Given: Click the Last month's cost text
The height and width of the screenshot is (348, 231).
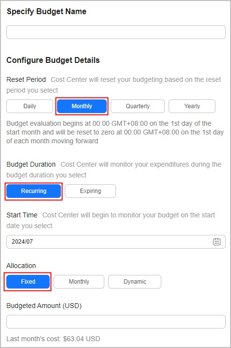Looking at the screenshot, I should (53, 339).
